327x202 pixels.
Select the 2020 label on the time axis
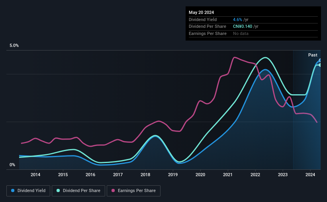point(200,175)
